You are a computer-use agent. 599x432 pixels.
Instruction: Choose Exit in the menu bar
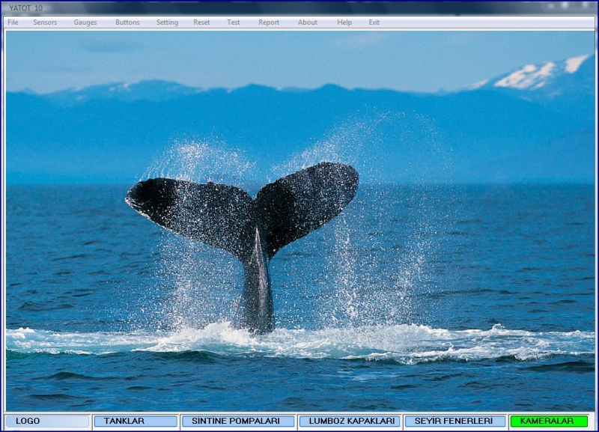[374, 22]
